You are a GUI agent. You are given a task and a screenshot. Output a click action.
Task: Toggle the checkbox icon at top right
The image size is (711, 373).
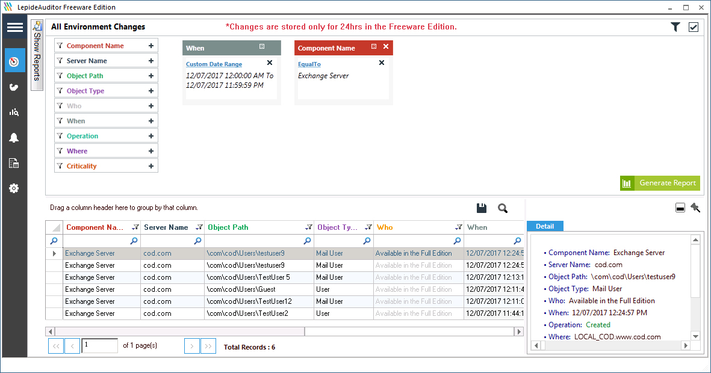[694, 27]
